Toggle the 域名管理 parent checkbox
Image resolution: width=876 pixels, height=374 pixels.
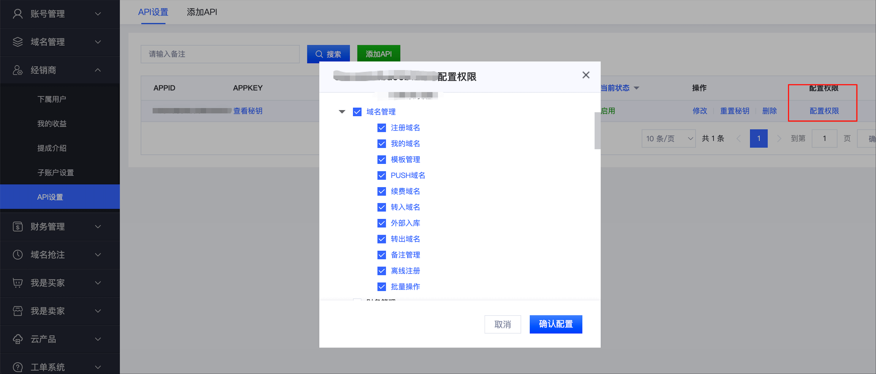[357, 112]
